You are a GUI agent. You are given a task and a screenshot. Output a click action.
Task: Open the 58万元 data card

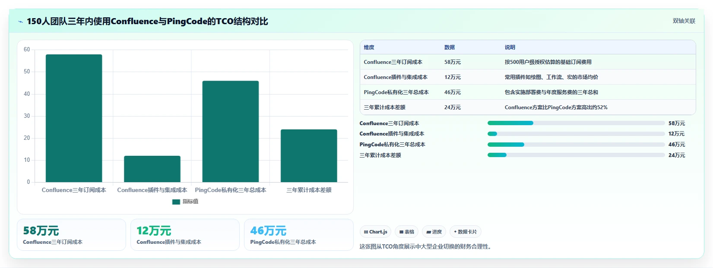tap(71, 235)
